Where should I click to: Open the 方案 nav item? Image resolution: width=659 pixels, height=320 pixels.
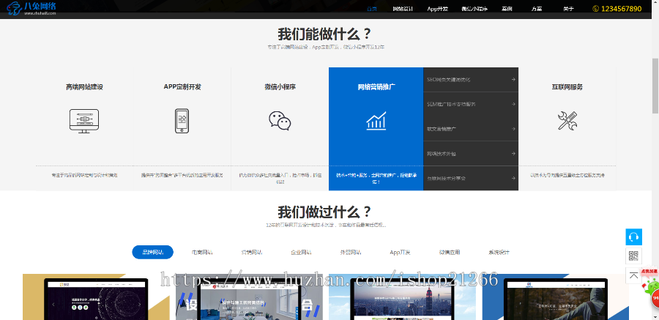(536, 9)
